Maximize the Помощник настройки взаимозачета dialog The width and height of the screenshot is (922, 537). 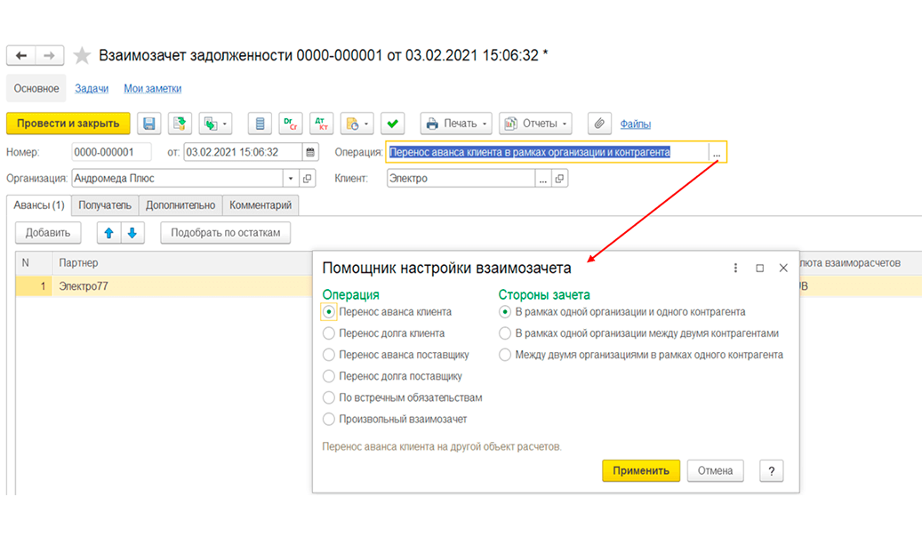click(759, 268)
